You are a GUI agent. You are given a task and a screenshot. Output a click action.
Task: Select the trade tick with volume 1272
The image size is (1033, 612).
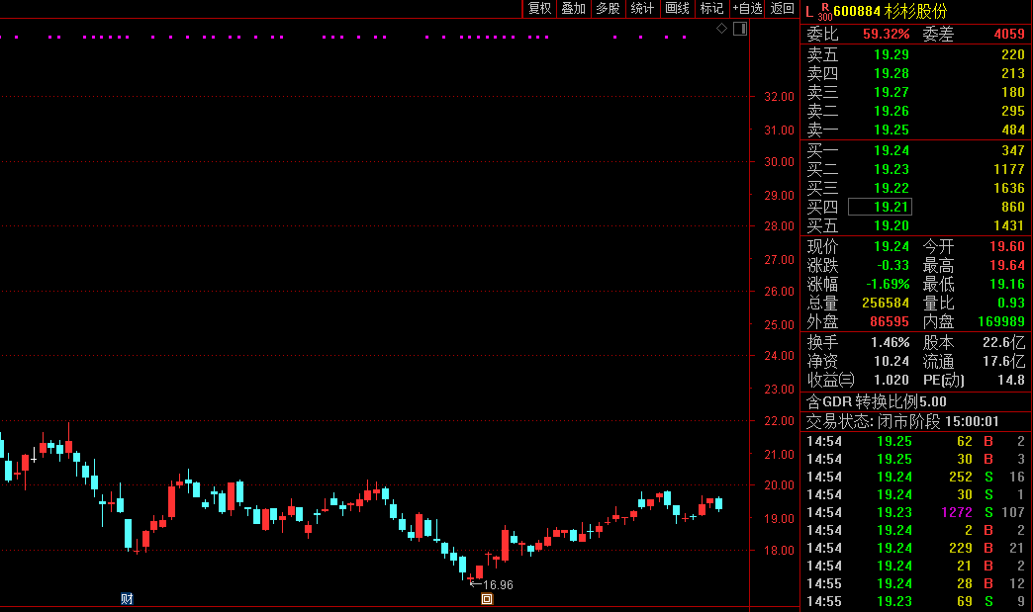(915, 512)
